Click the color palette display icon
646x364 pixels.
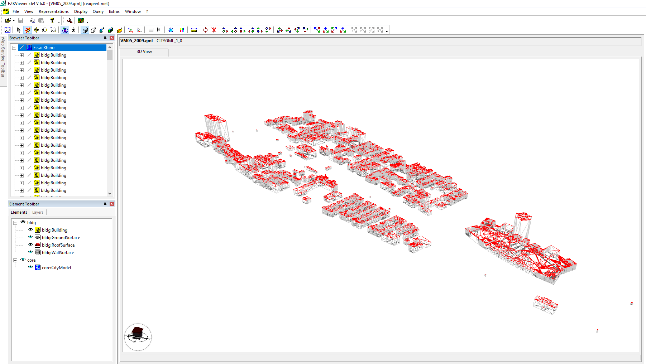pyautogui.click(x=182, y=30)
